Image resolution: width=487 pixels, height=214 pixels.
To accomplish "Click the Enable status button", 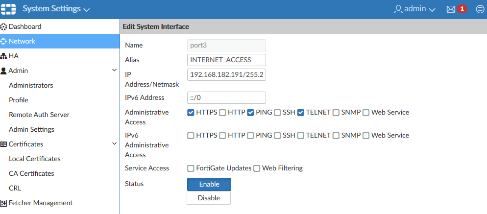I will click(x=209, y=184).
